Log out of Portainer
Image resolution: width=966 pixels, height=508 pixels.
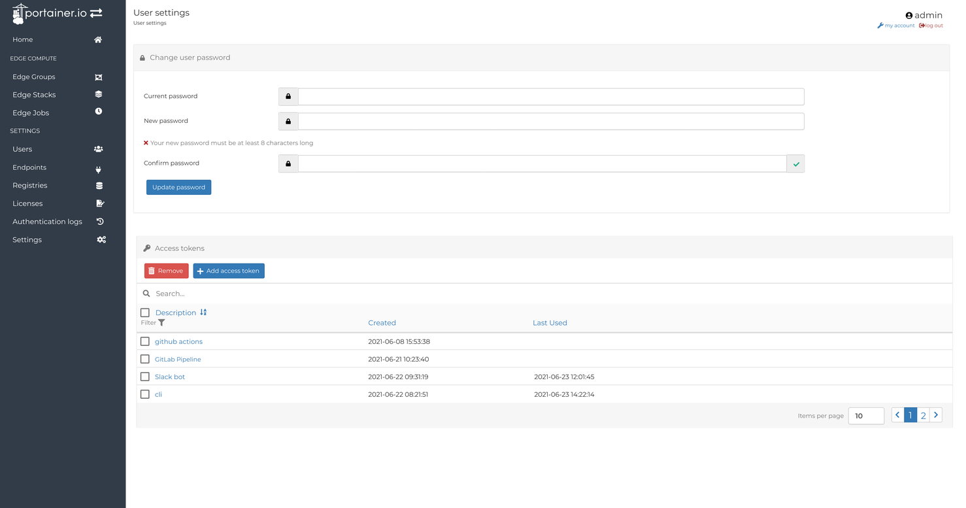[931, 25]
